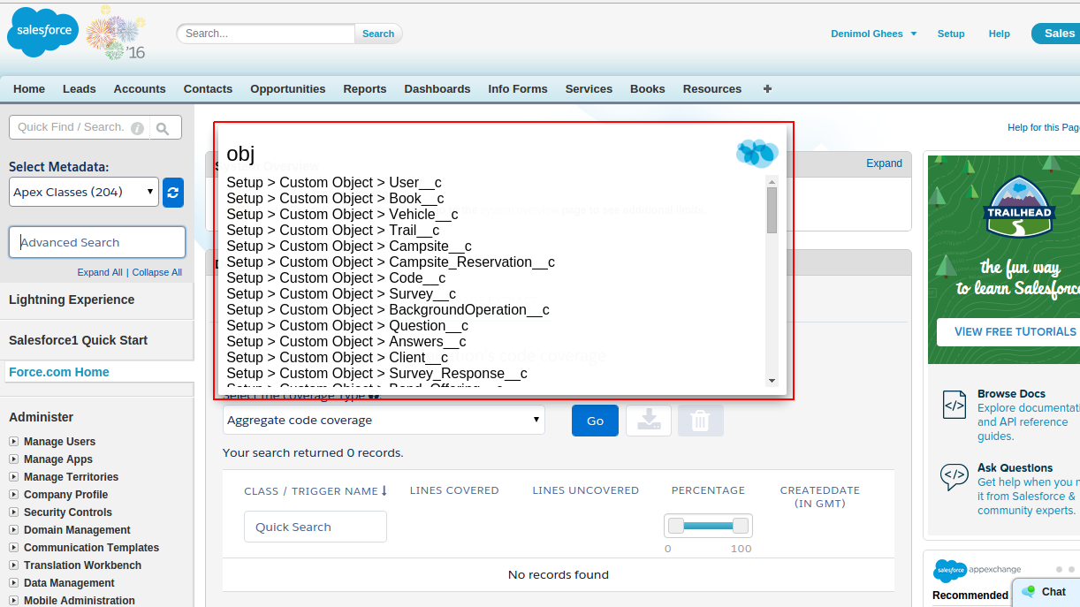This screenshot has width=1080, height=607.
Task: Open the Accounts tab
Action: pyautogui.click(x=140, y=89)
